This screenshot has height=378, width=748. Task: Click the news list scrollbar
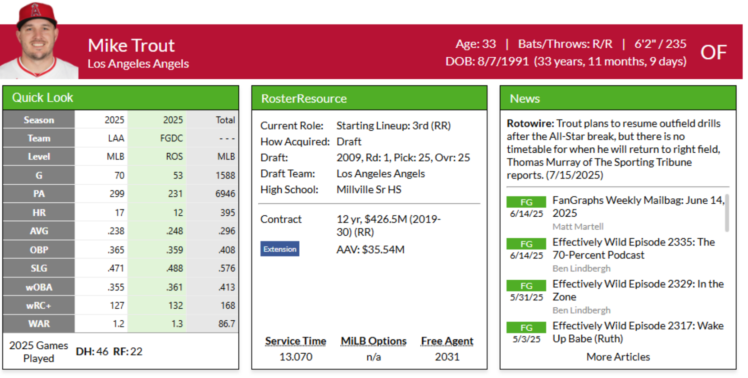click(x=727, y=212)
